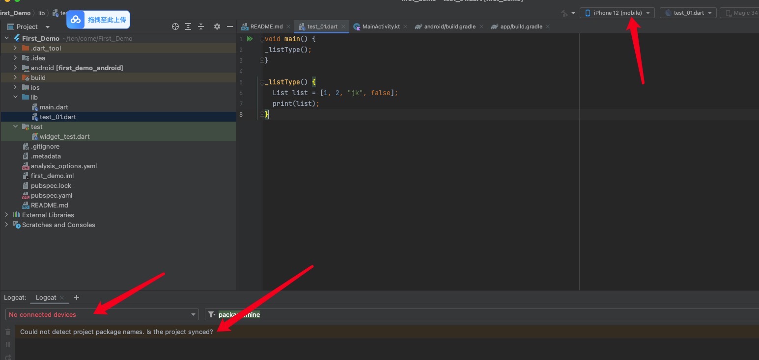Expand the .idea folder
Viewport: 759px width, 360px height.
point(15,58)
